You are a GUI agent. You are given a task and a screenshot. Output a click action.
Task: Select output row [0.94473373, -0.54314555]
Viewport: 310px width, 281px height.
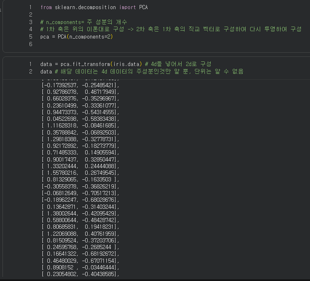click(81, 112)
